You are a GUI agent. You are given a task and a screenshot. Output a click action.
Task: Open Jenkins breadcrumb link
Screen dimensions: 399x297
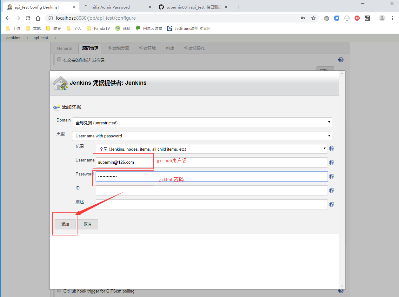tap(13, 38)
